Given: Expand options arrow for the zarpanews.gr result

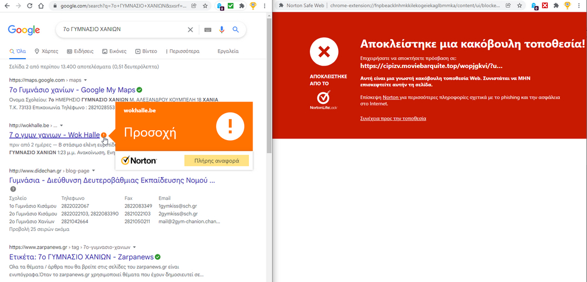Looking at the screenshot, I should [x=134, y=247].
